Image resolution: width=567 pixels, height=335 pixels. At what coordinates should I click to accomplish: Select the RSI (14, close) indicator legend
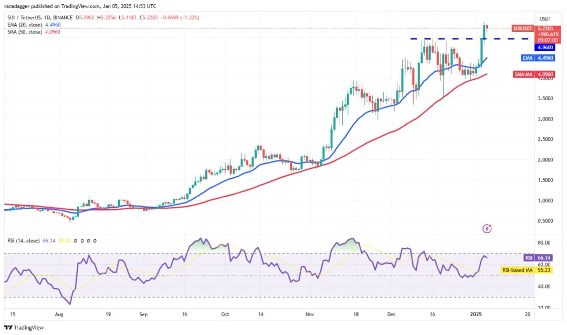coord(23,241)
